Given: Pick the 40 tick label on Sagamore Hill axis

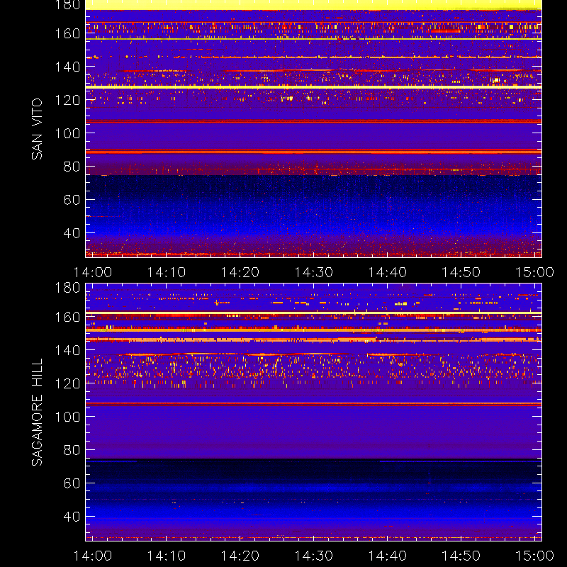Looking at the screenshot, I should (x=72, y=517).
